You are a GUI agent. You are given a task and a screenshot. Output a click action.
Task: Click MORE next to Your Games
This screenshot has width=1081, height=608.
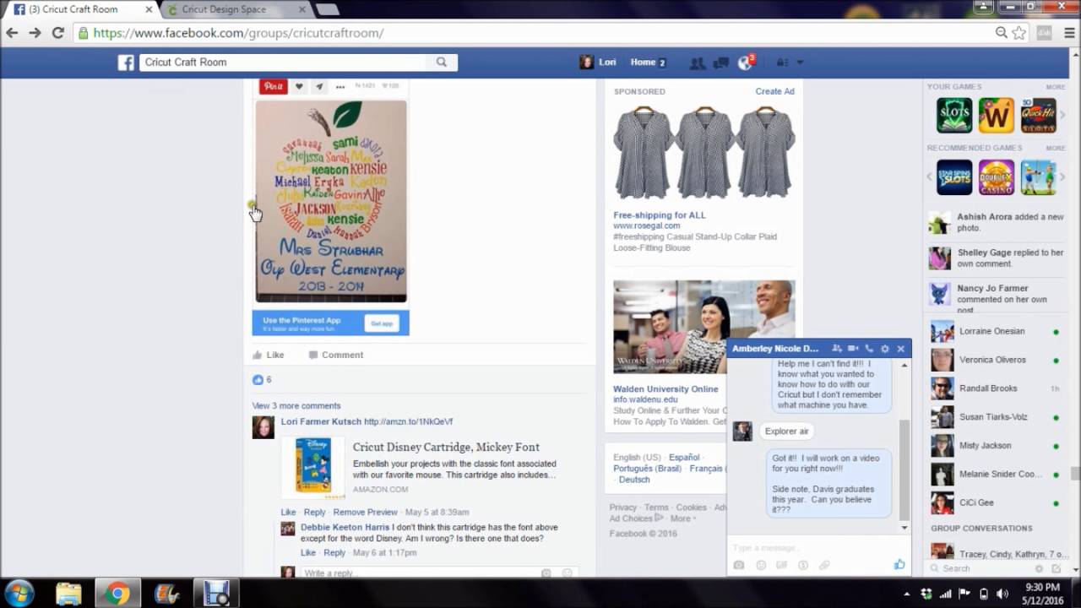click(1056, 87)
